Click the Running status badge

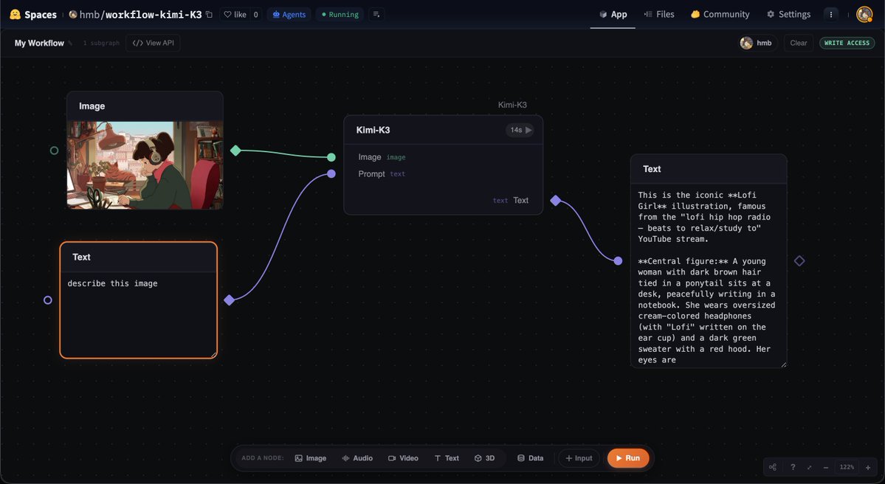pyautogui.click(x=340, y=15)
